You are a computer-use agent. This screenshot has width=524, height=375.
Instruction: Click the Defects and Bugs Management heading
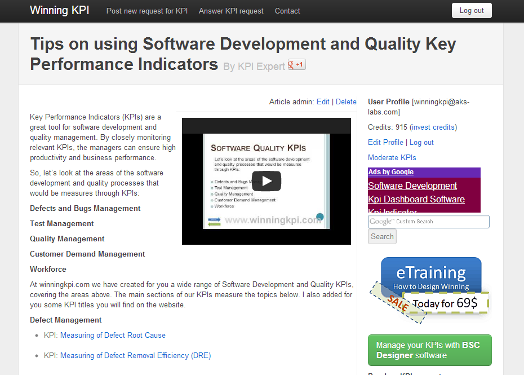(x=85, y=209)
